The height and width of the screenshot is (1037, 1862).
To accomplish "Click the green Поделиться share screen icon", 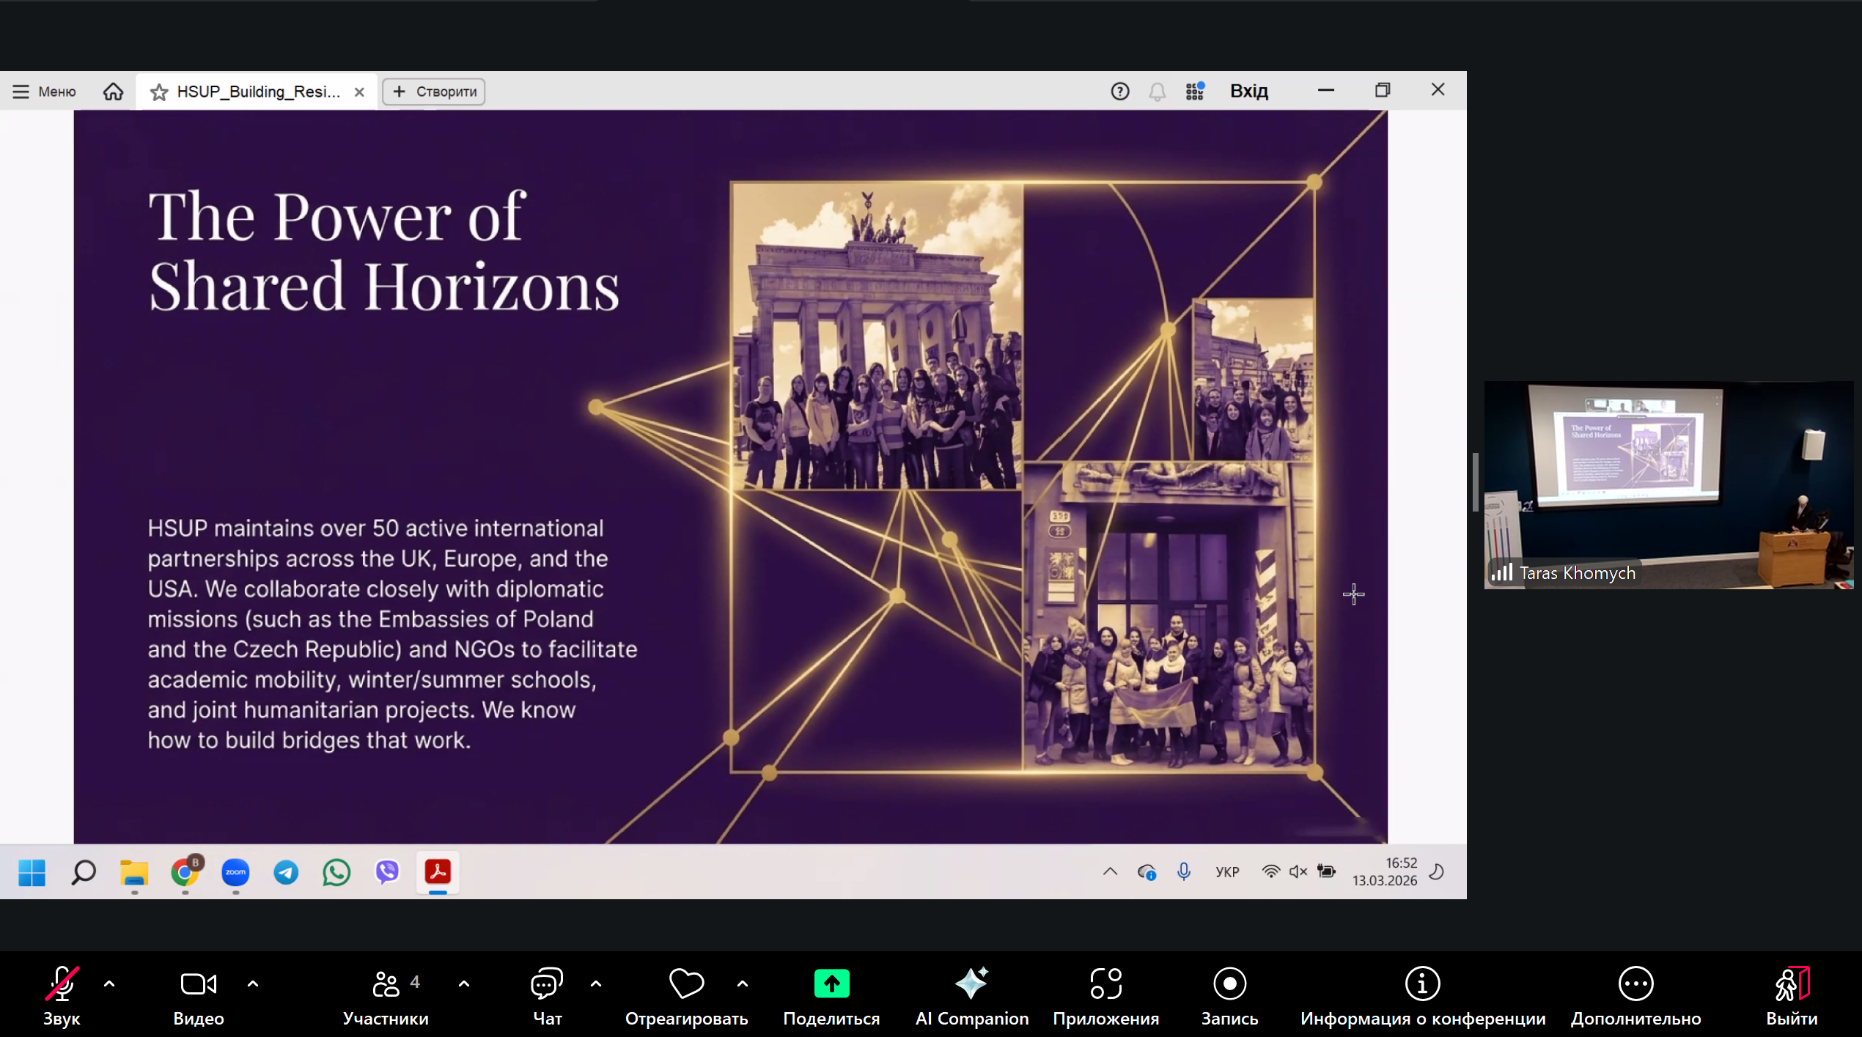I will point(831,984).
